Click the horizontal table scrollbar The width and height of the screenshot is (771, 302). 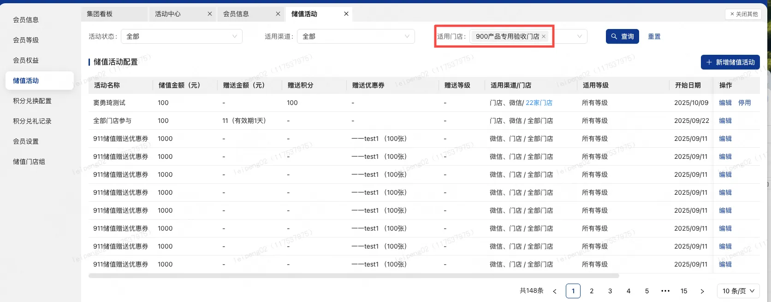pos(354,276)
